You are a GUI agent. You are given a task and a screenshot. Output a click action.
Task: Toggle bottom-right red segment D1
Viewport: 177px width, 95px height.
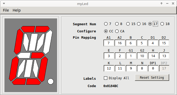[x=33, y=82]
